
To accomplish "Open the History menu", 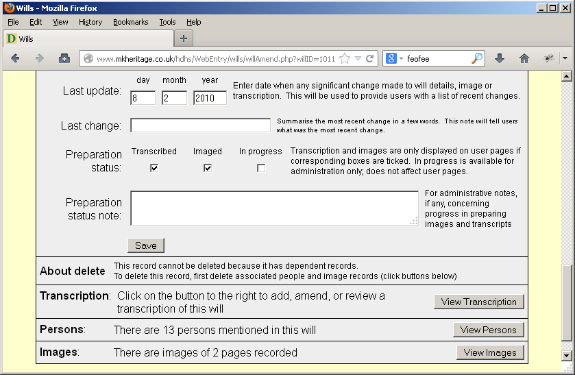I will [x=90, y=22].
